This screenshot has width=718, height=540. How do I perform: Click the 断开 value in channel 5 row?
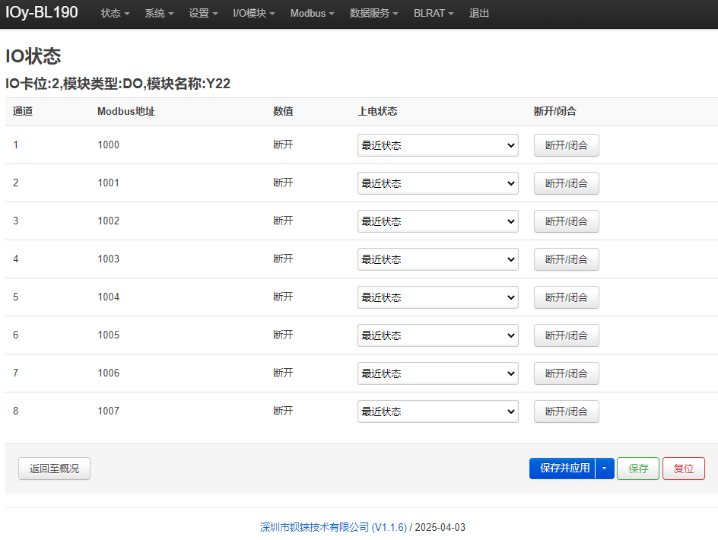(283, 297)
